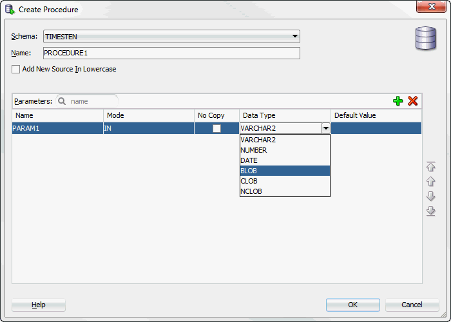Image resolution: width=451 pixels, height=322 pixels.
Task: Choose NCLOB from the data type list
Action: (x=285, y=191)
